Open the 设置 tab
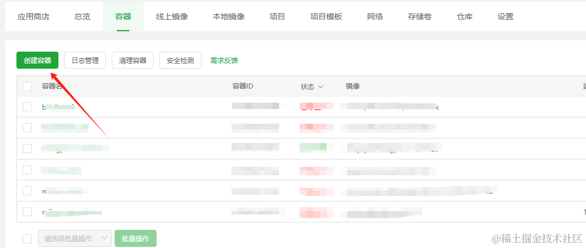The height and width of the screenshot is (248, 586). point(505,16)
